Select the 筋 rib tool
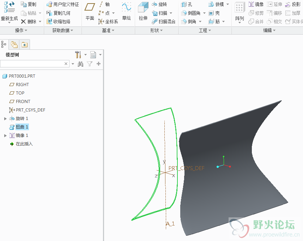Image resolution: width=303 pixels, height=241 pixels. (x=214, y=22)
